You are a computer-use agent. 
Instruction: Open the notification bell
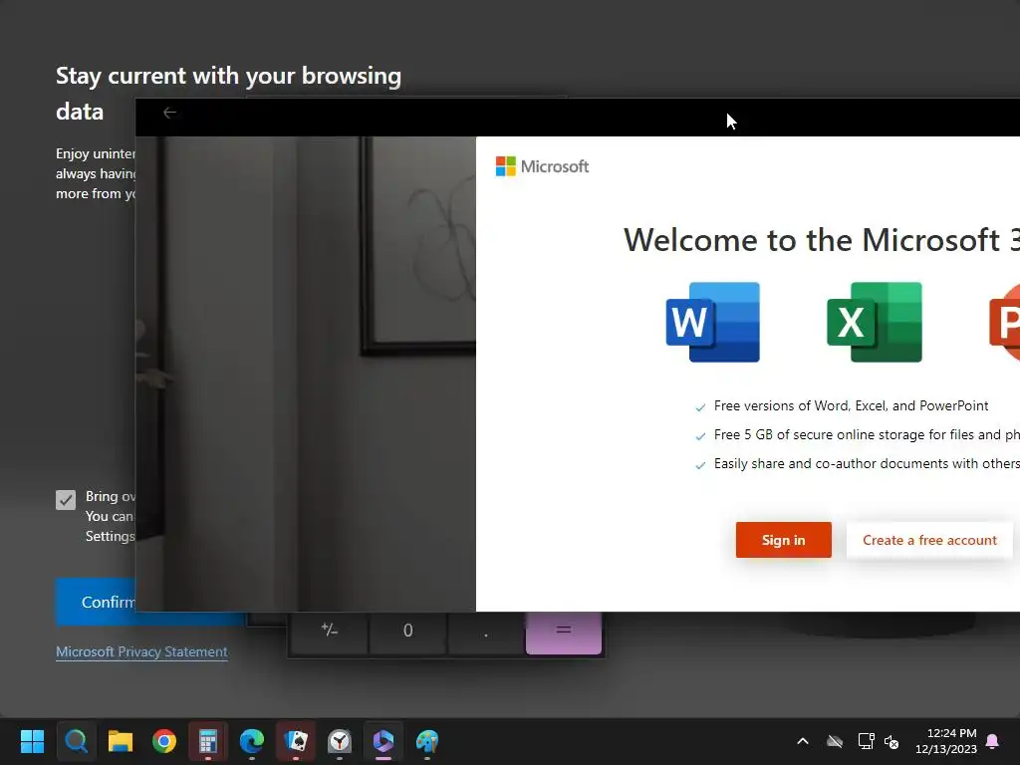(x=993, y=741)
